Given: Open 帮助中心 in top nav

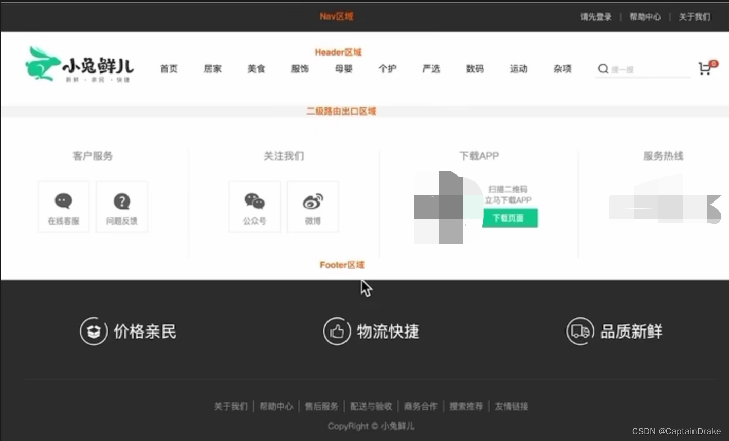Looking at the screenshot, I should point(645,17).
